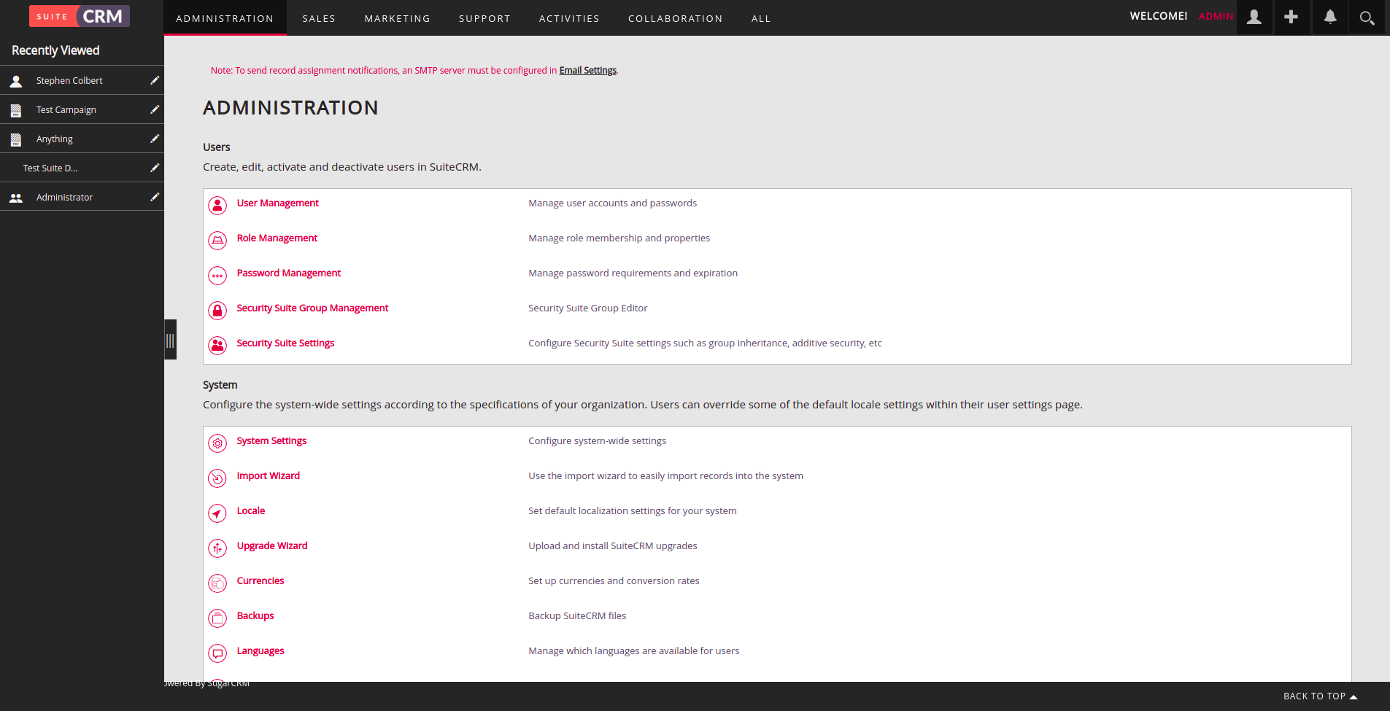Click the search magnifier icon
This screenshot has height=711, width=1390.
(x=1367, y=17)
